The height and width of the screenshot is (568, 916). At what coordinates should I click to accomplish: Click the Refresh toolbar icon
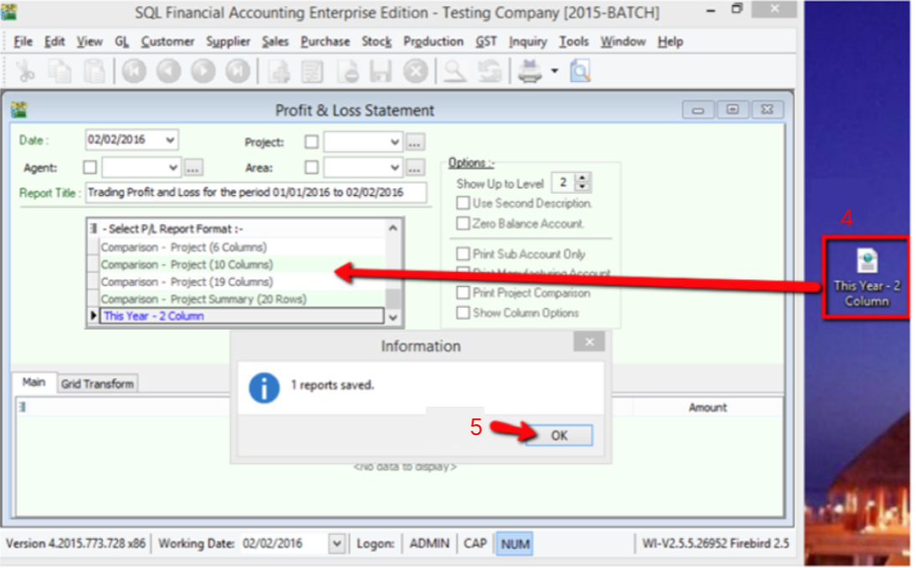pos(489,73)
